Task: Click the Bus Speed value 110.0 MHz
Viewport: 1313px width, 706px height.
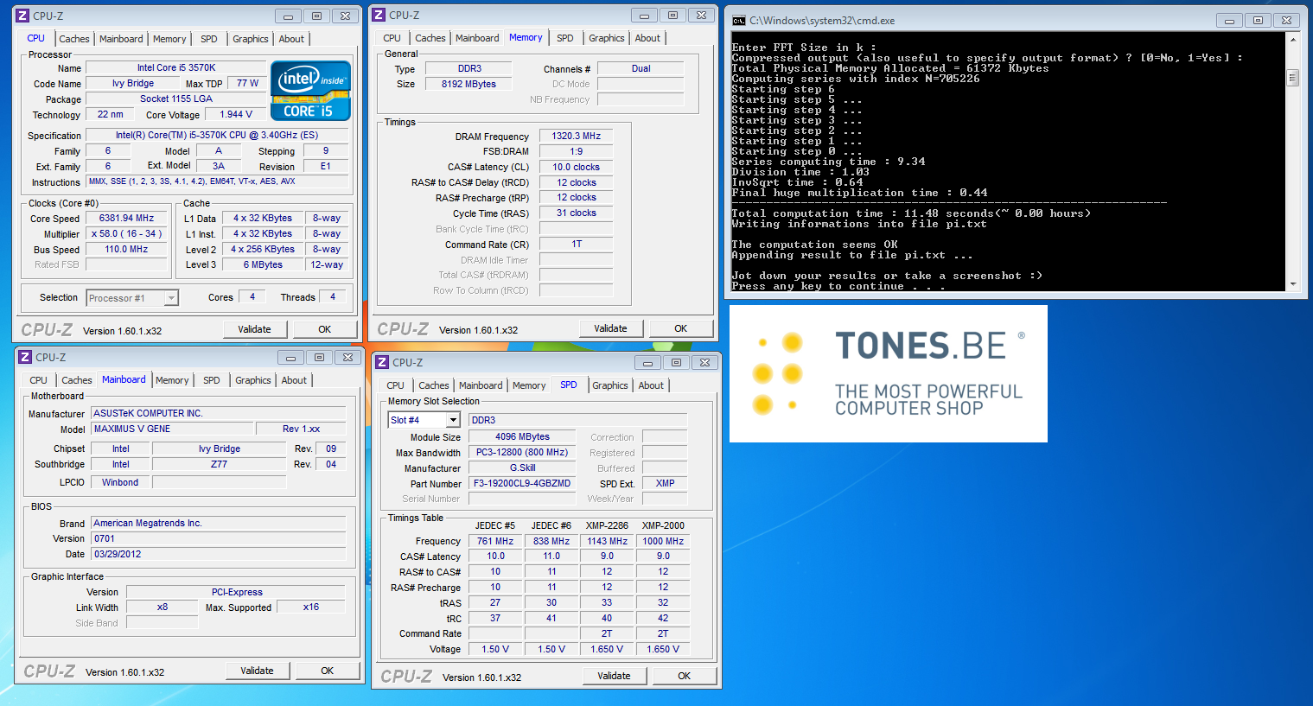Action: click(126, 249)
